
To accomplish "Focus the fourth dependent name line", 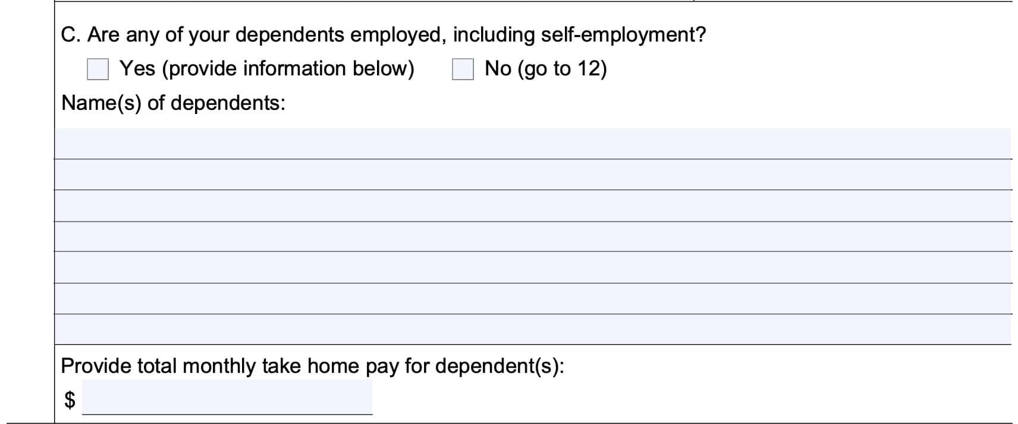I will click(532, 236).
